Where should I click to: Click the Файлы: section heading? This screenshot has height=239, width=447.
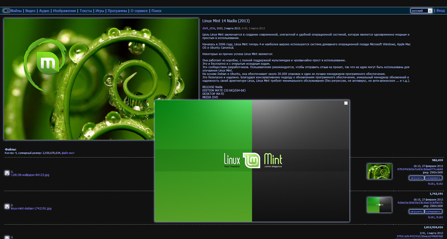[x=11, y=149]
